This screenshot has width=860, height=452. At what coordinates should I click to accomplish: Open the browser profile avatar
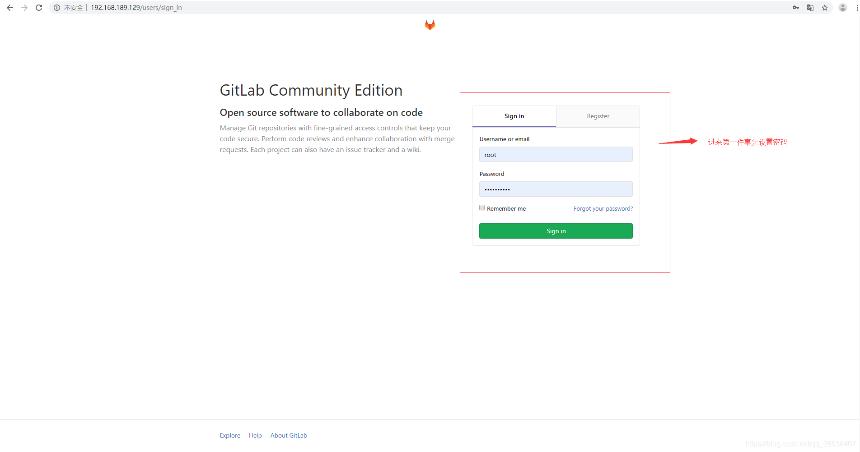pyautogui.click(x=843, y=8)
